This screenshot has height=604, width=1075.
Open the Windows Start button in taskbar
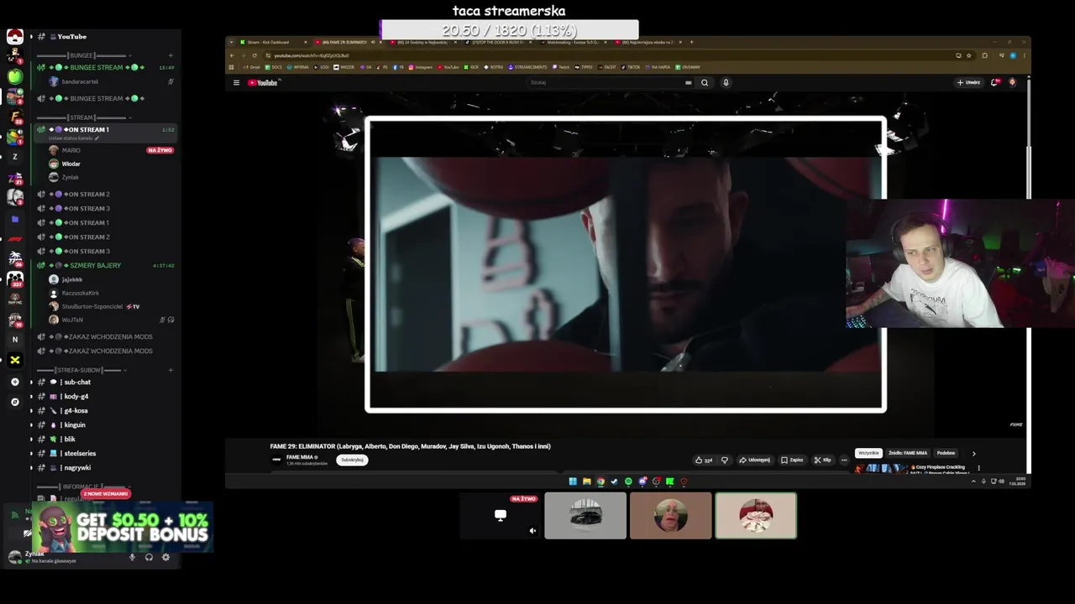click(573, 482)
